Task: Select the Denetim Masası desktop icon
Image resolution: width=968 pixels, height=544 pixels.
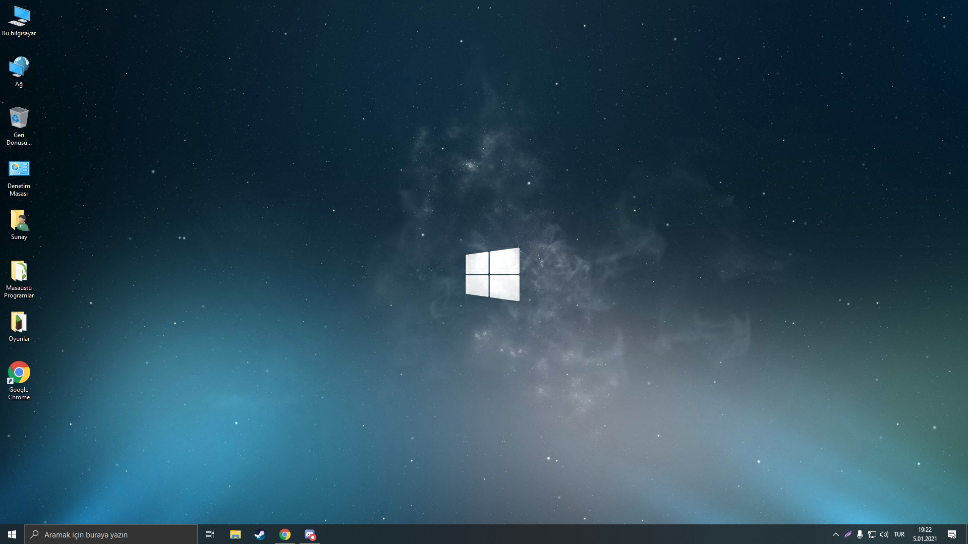Action: (19, 178)
